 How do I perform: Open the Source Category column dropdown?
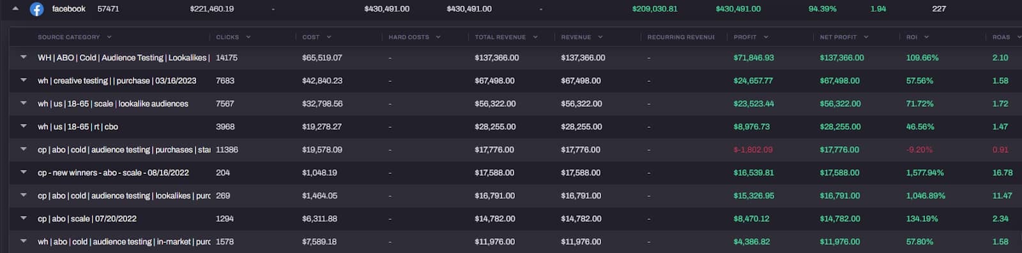click(x=109, y=37)
